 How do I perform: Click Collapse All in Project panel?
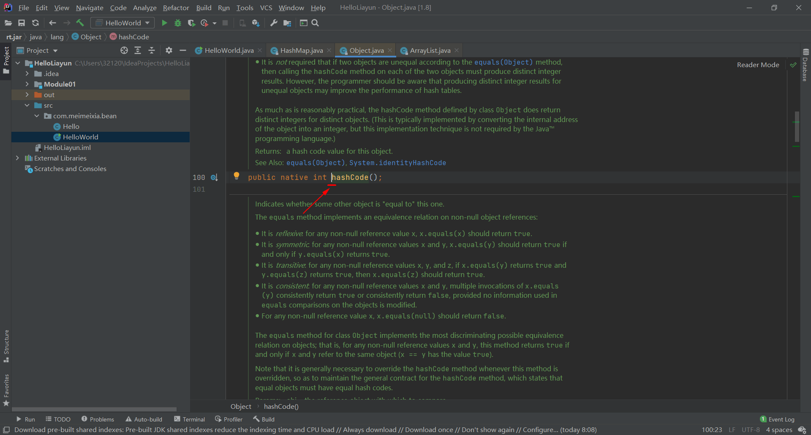tap(152, 50)
